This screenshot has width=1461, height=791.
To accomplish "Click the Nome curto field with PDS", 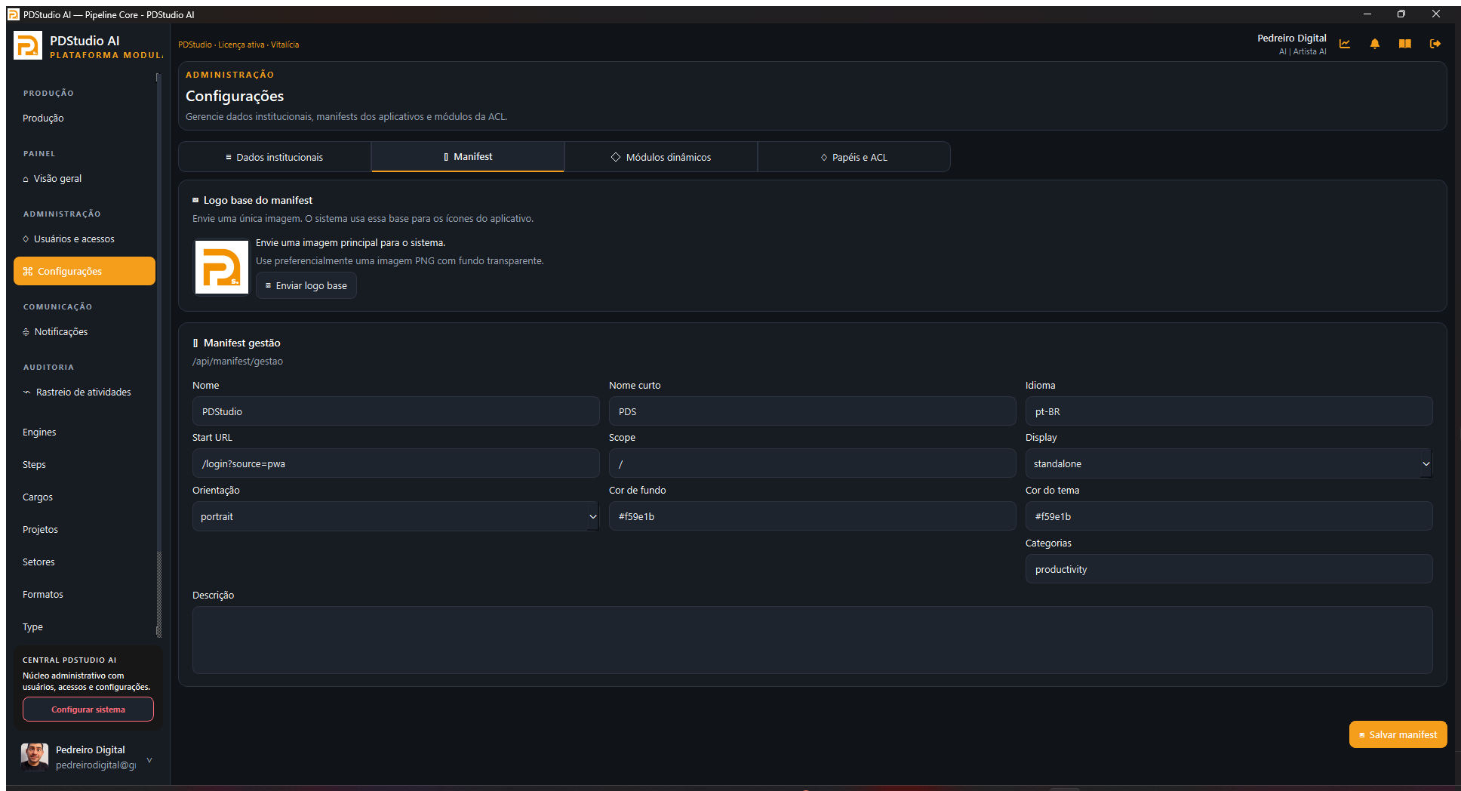I will click(x=812, y=411).
